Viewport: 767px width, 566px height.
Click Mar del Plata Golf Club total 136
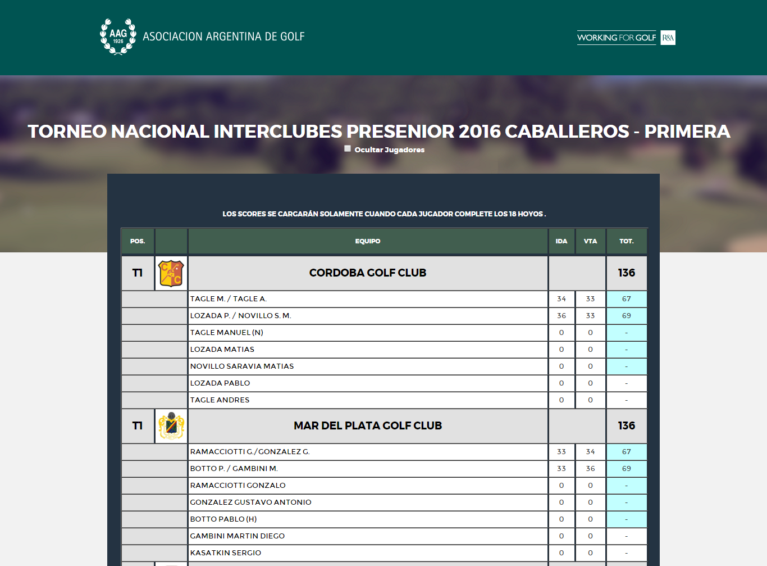click(x=627, y=426)
